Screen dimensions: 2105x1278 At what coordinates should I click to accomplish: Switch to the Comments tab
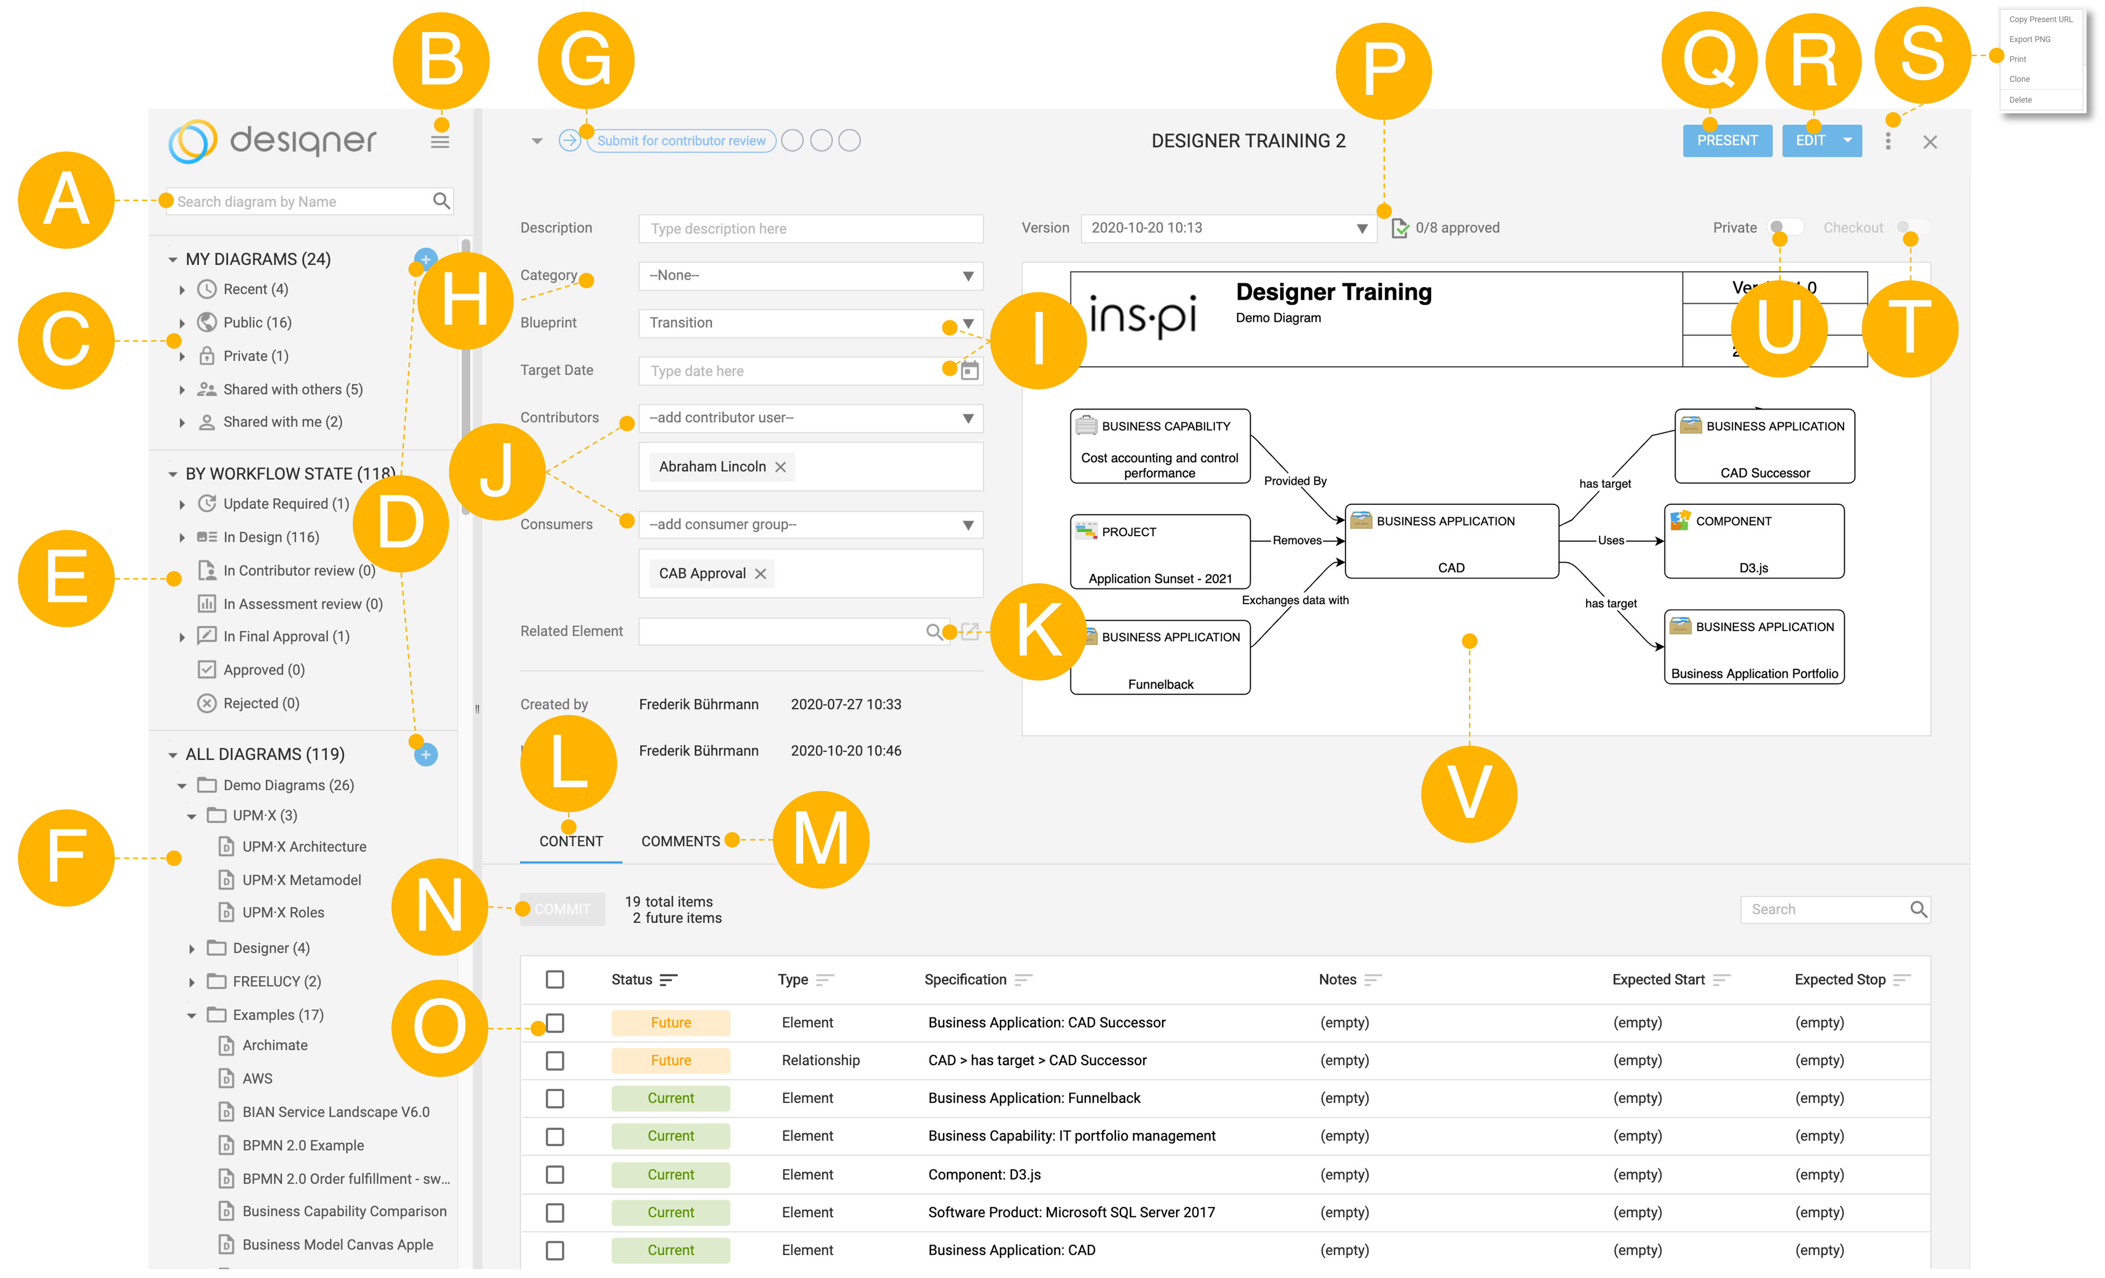click(680, 841)
